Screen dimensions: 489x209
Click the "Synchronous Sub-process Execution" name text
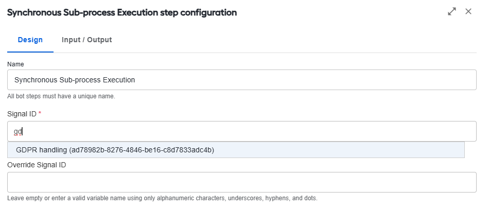(75, 80)
